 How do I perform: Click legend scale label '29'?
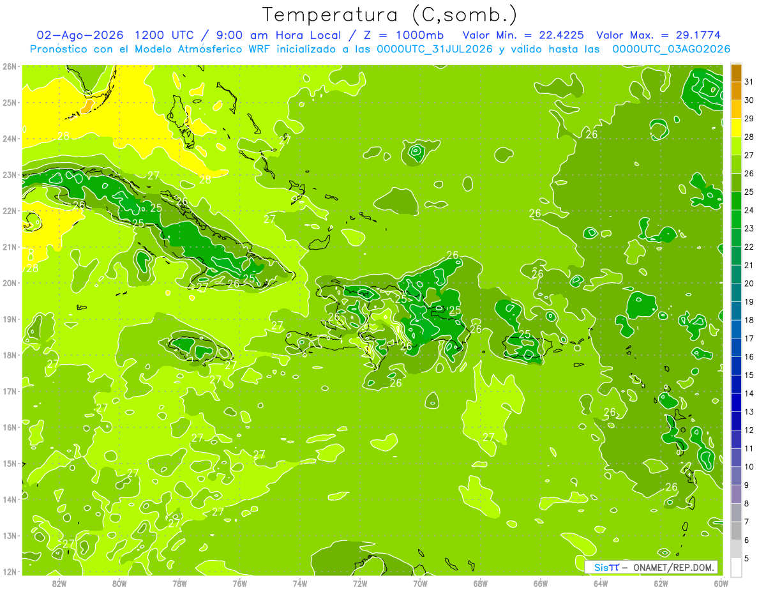coord(749,119)
